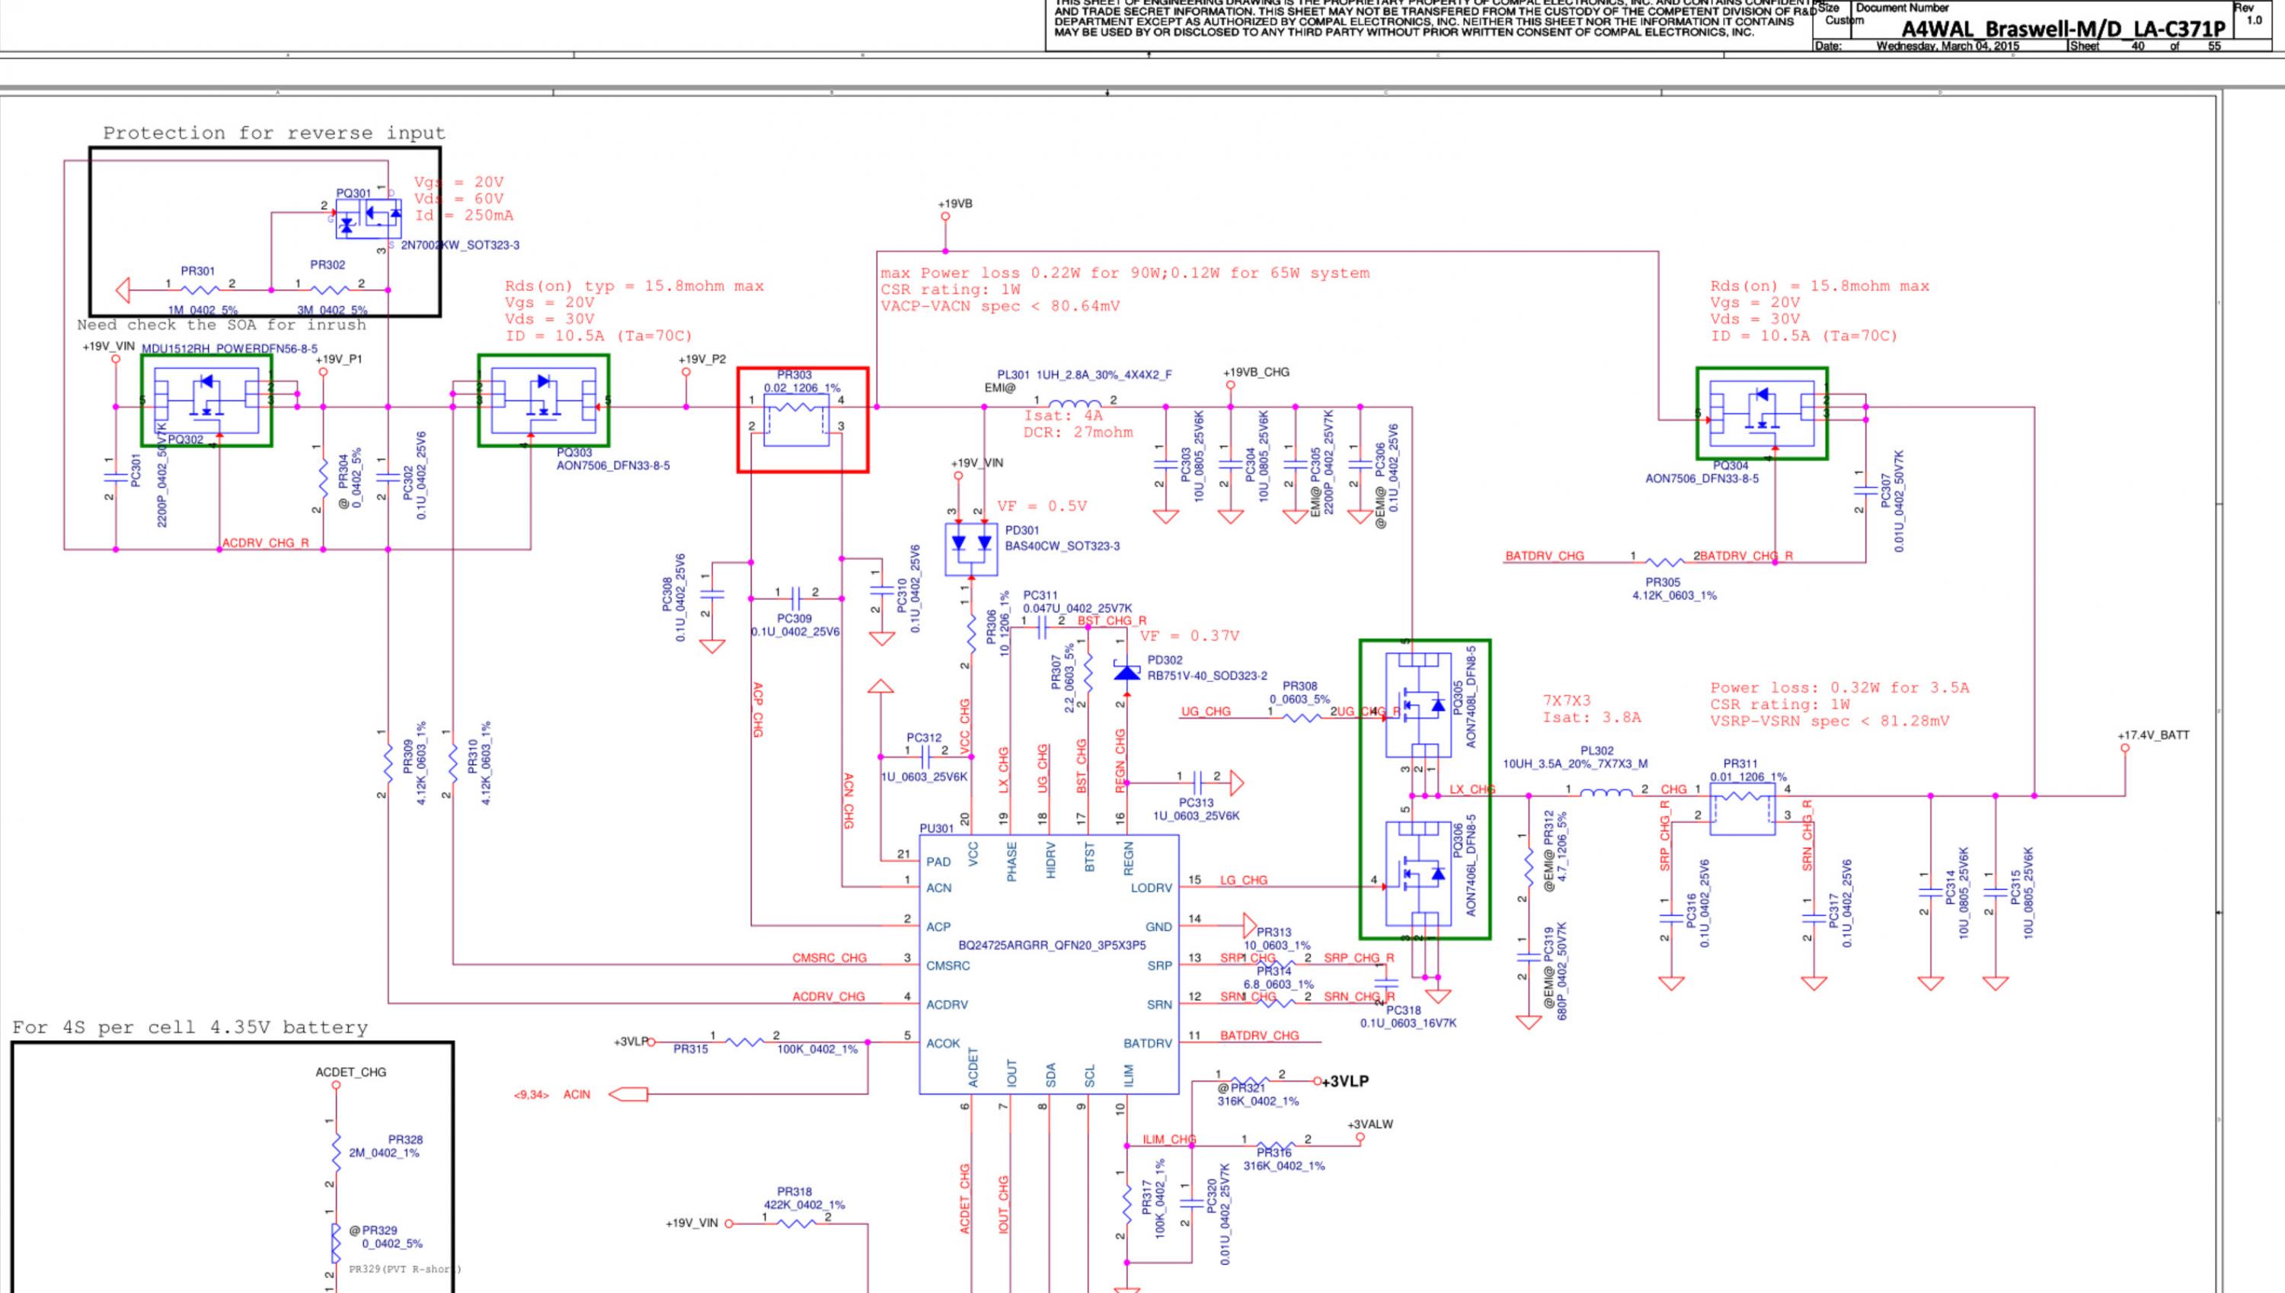The height and width of the screenshot is (1293, 2285).
Task: Select the ACDRV_CHG_R net label
Action: (265, 542)
